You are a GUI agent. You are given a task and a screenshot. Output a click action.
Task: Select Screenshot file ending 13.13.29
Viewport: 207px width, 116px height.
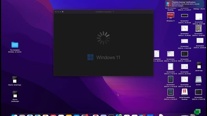click(170, 79)
